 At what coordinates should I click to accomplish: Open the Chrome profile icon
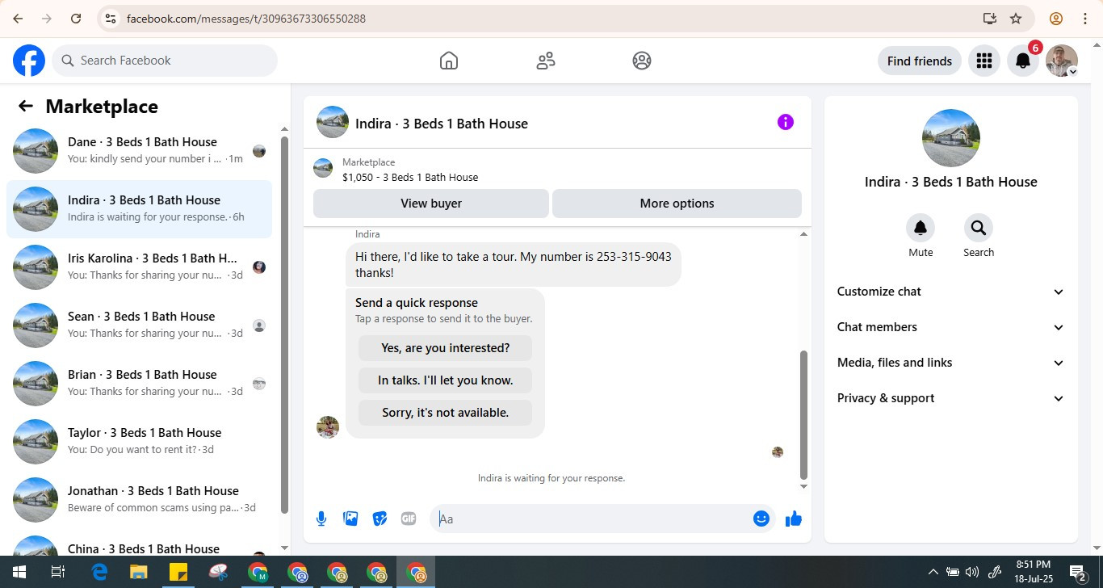coord(1055,19)
